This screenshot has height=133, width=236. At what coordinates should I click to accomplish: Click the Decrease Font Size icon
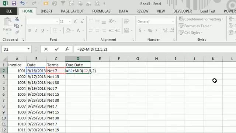[x=82, y=21]
